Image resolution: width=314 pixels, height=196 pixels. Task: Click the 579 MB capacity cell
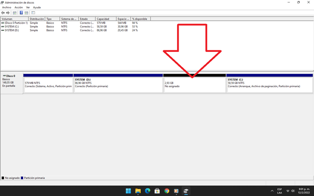click(x=101, y=23)
